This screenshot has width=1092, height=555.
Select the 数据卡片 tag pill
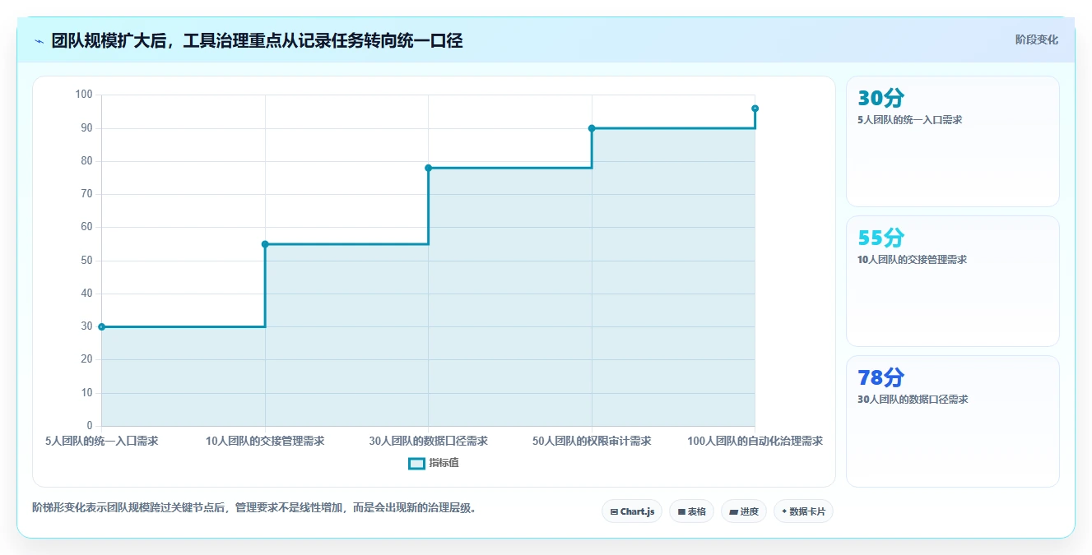point(803,511)
